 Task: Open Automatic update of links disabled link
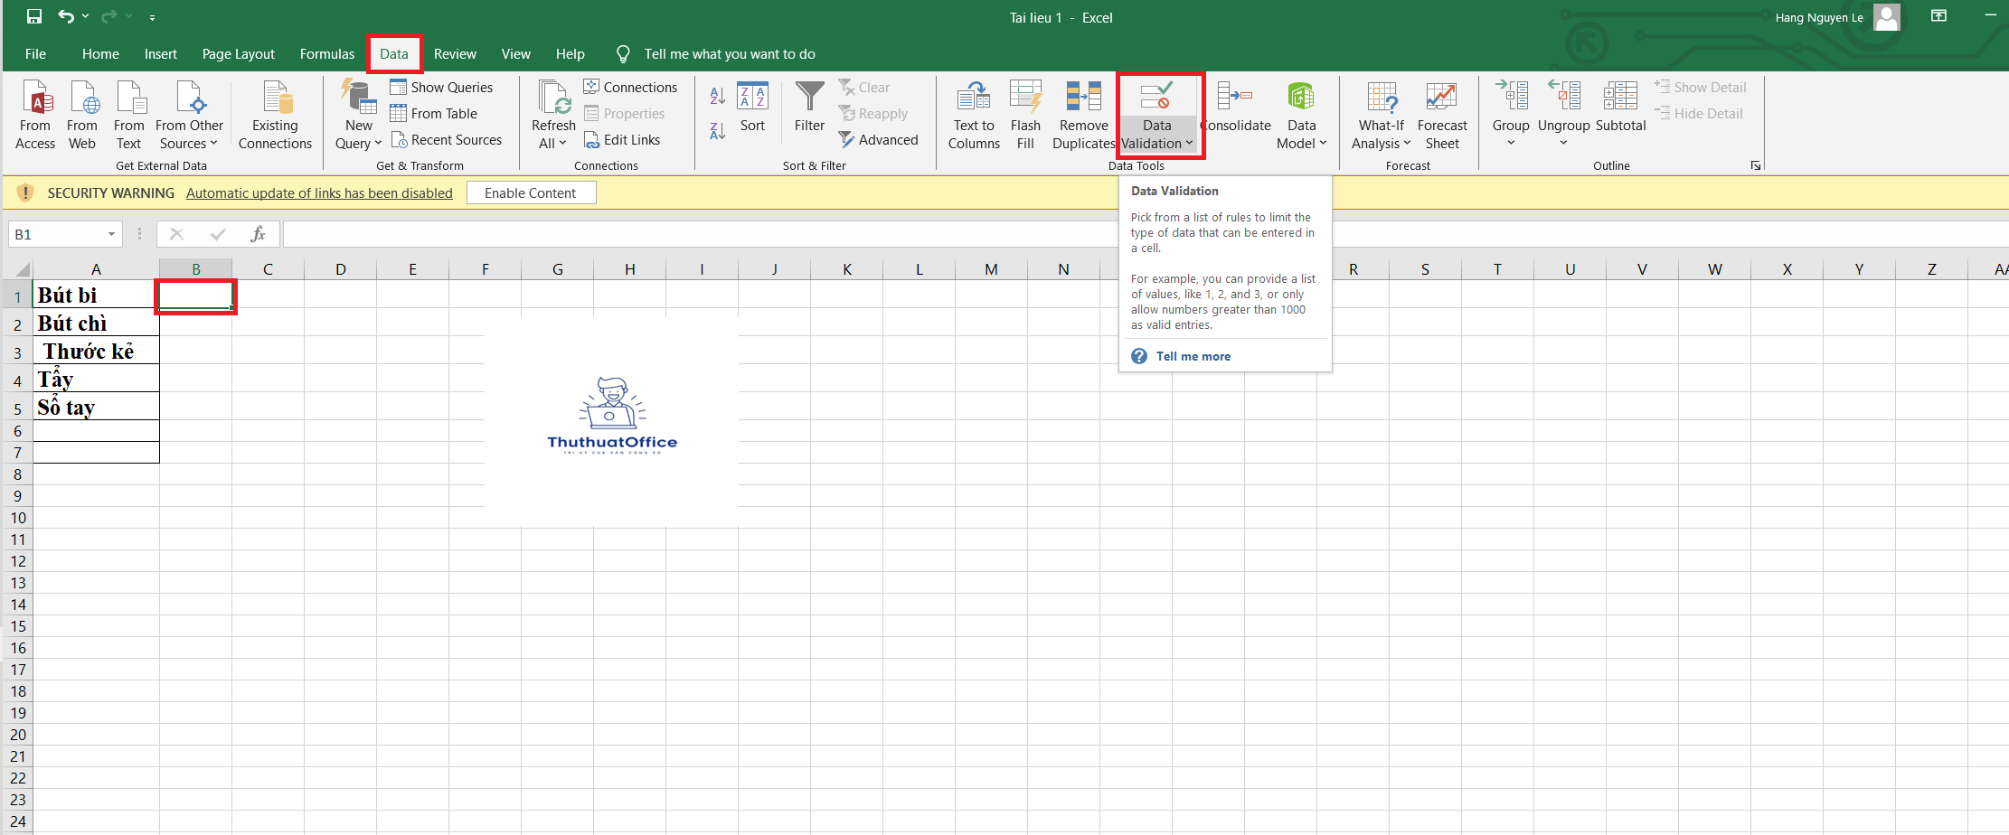pos(319,192)
